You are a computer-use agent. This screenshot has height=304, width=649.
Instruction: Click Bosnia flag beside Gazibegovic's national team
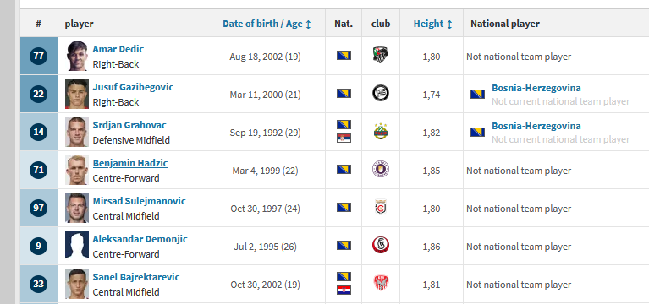tap(477, 95)
